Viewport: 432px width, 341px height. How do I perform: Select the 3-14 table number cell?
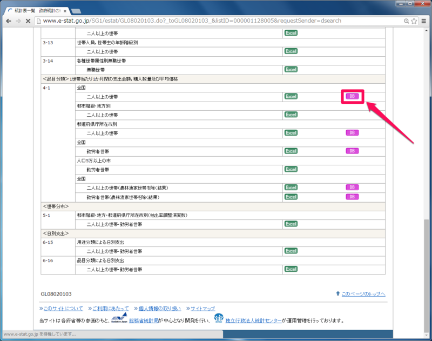pos(58,65)
